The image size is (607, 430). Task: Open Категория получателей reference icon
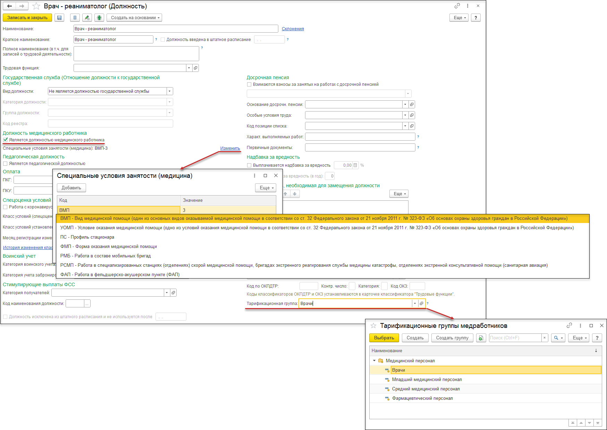pos(174,293)
